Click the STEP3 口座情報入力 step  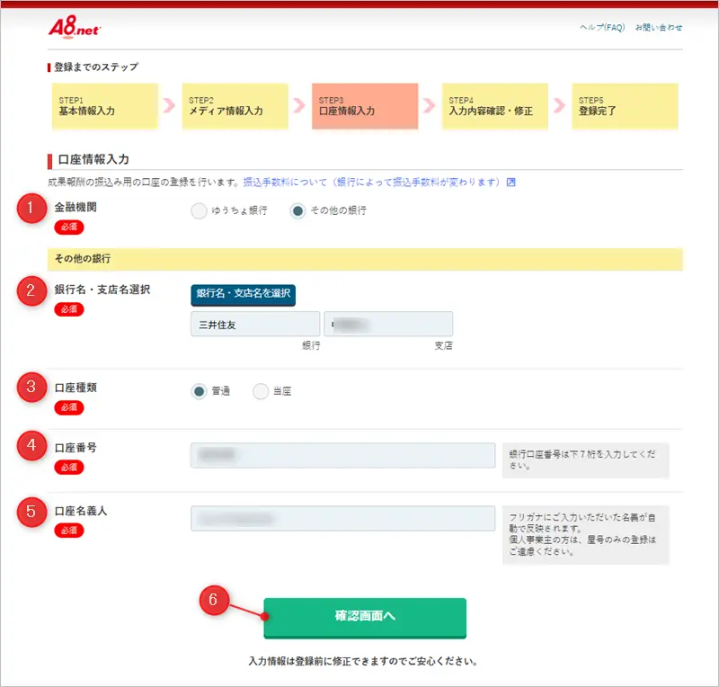(364, 105)
